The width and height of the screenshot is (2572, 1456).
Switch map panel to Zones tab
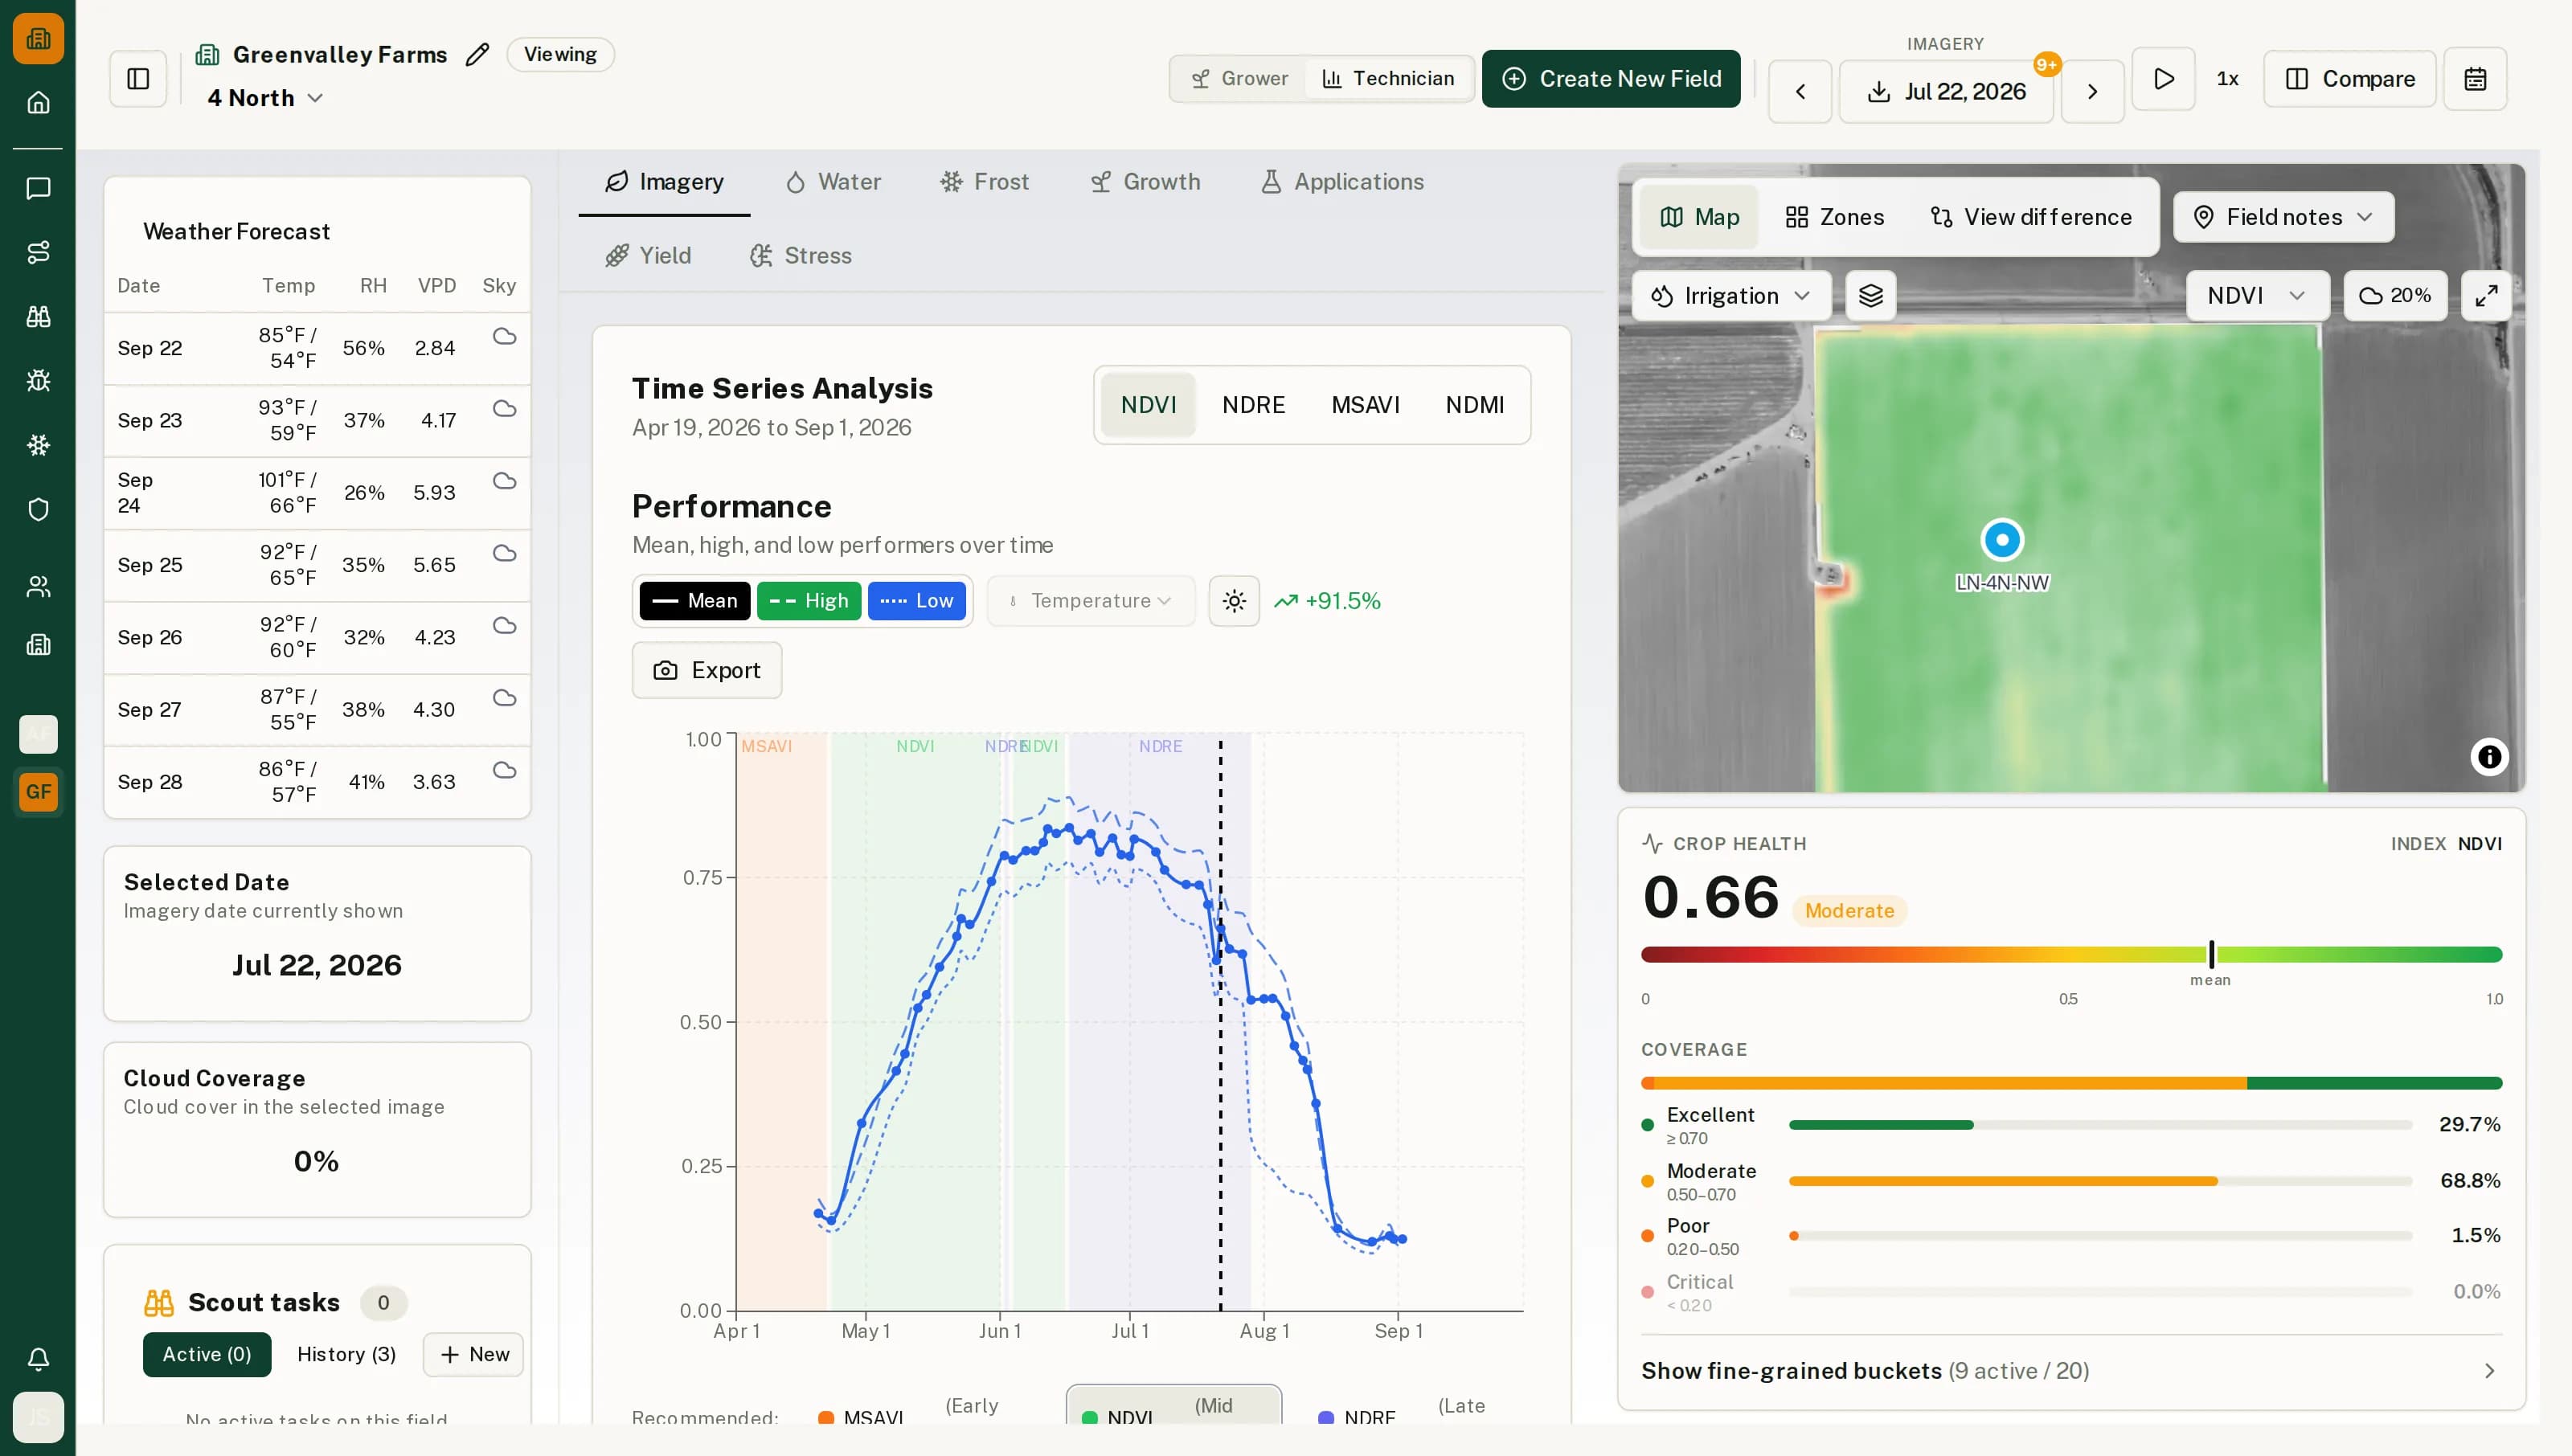pos(1835,217)
